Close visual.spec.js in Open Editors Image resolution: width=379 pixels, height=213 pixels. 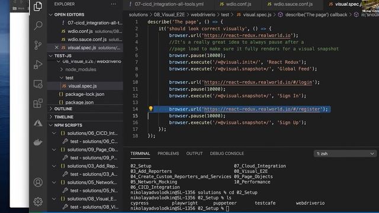56,47
